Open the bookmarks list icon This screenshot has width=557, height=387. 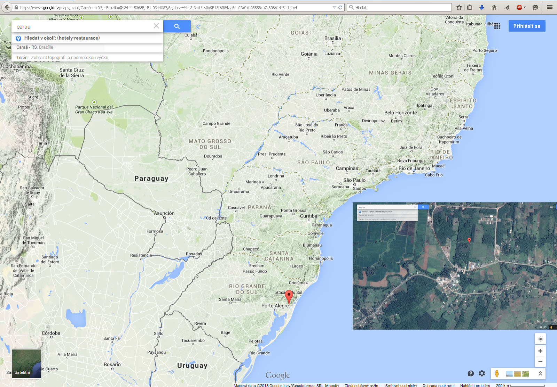(470, 7)
